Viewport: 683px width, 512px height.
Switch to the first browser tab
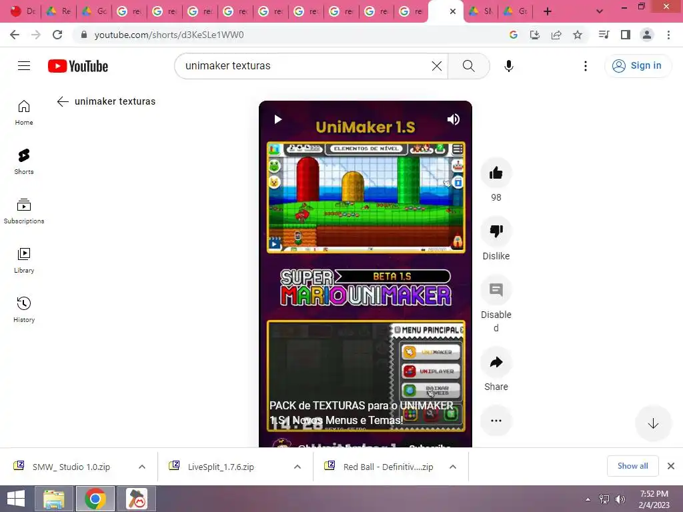pyautogui.click(x=23, y=11)
